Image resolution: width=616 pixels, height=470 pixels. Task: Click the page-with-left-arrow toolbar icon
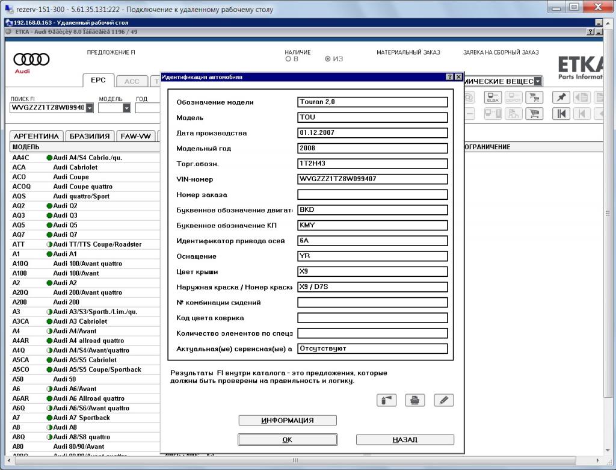582,97
